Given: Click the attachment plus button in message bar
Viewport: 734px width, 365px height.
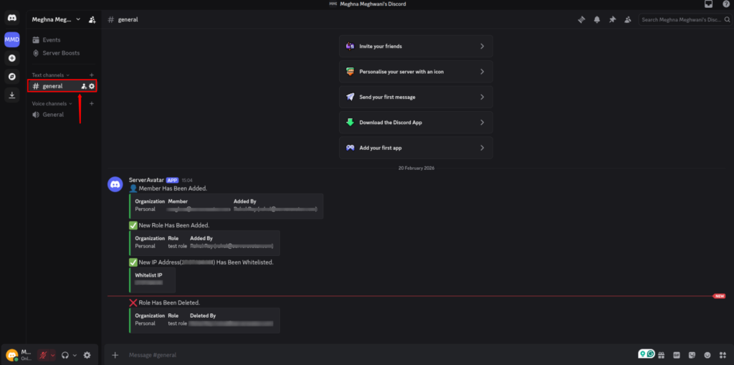Looking at the screenshot, I should [115, 355].
